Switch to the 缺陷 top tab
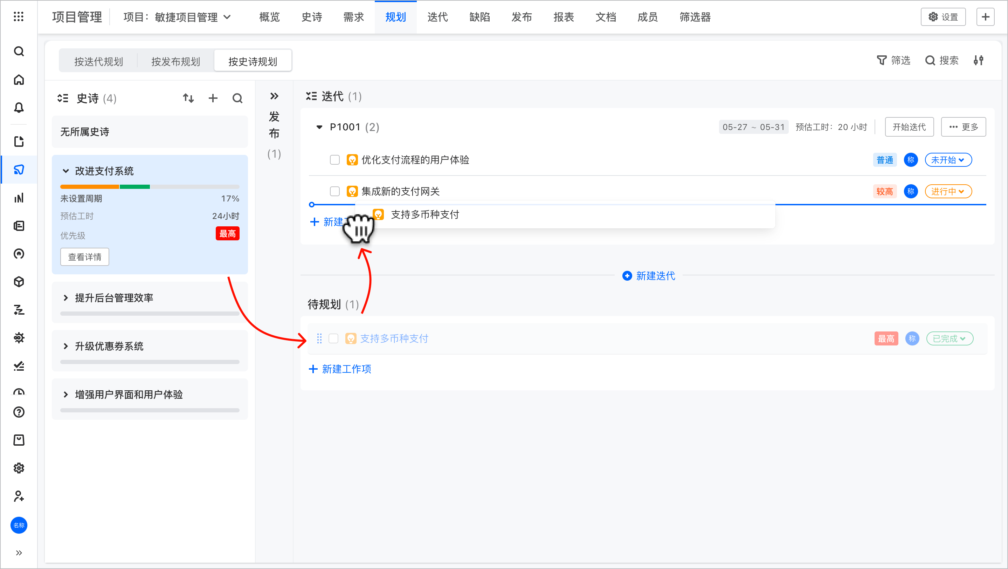The image size is (1008, 569). tap(479, 17)
